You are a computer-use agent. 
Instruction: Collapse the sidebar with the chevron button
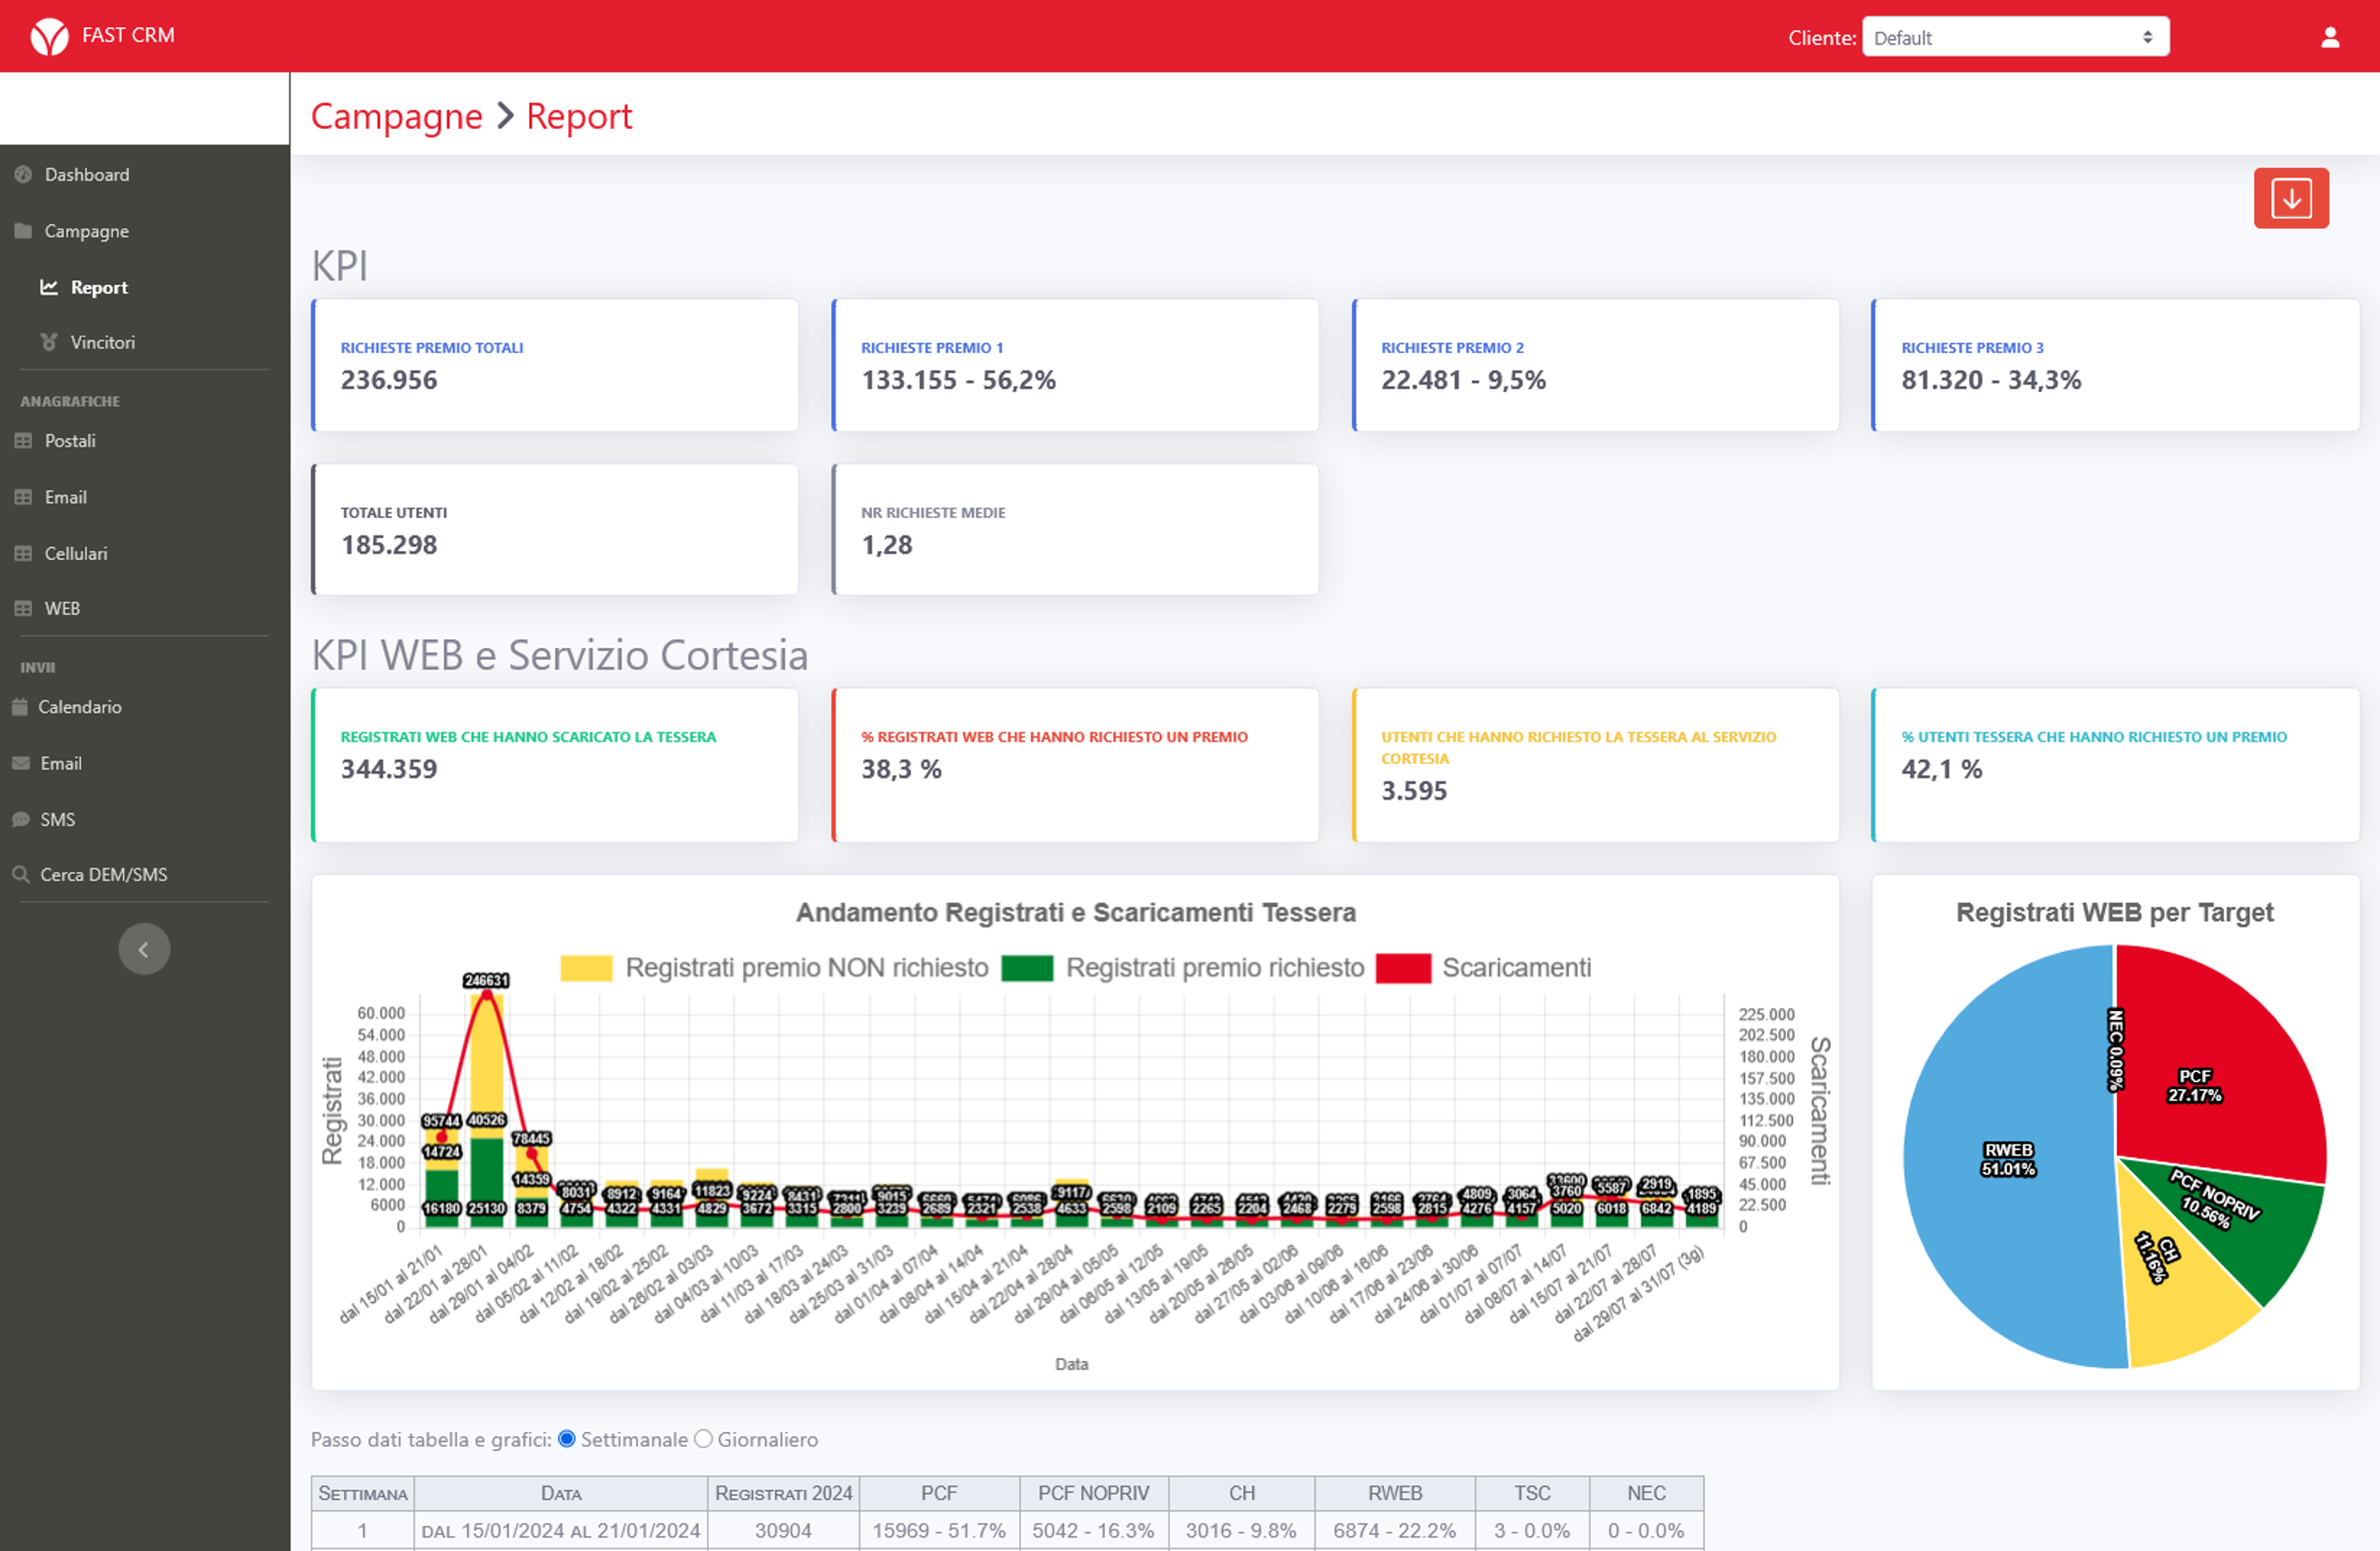point(144,948)
